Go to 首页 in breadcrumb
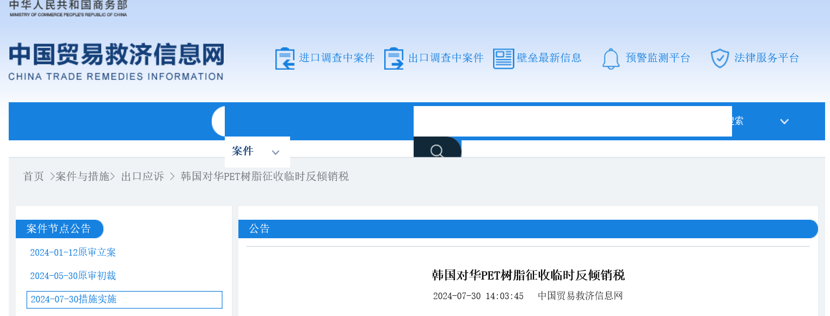The image size is (830, 316). (x=33, y=176)
